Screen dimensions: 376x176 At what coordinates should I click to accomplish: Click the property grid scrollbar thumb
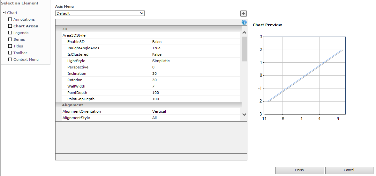244,49
